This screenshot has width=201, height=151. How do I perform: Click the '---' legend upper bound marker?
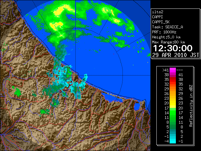[x=180, y=70]
